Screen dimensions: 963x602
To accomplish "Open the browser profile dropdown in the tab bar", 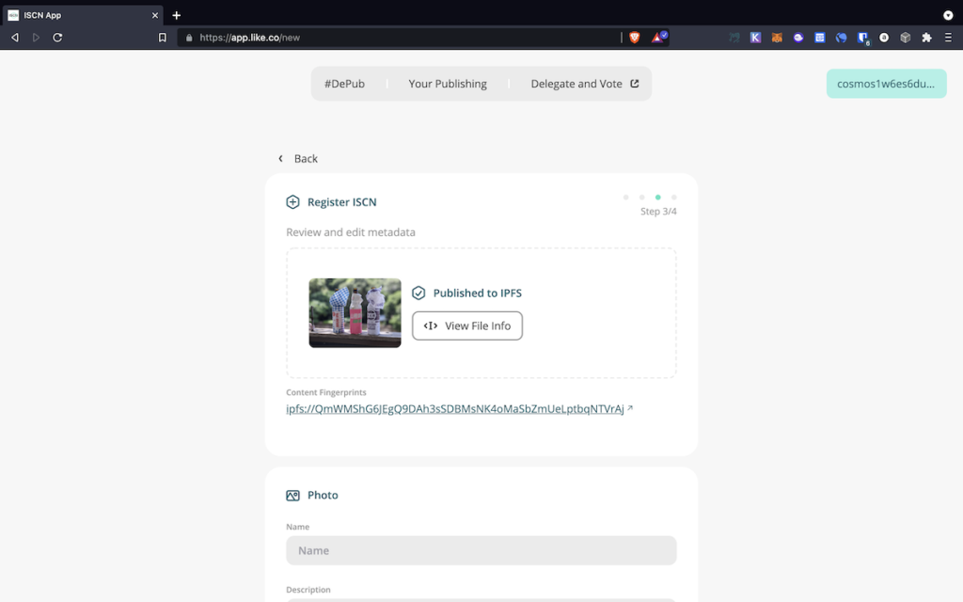I will 948,15.
